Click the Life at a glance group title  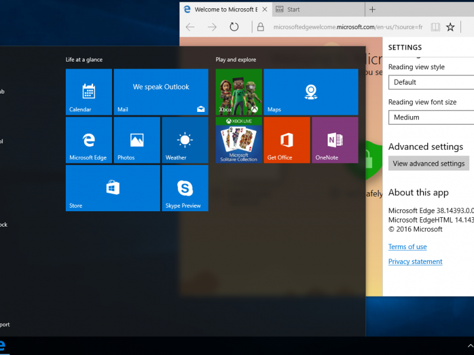[84, 60]
